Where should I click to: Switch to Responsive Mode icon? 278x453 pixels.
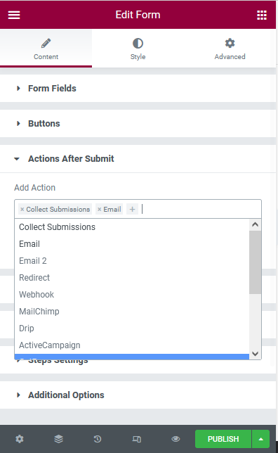click(x=136, y=439)
